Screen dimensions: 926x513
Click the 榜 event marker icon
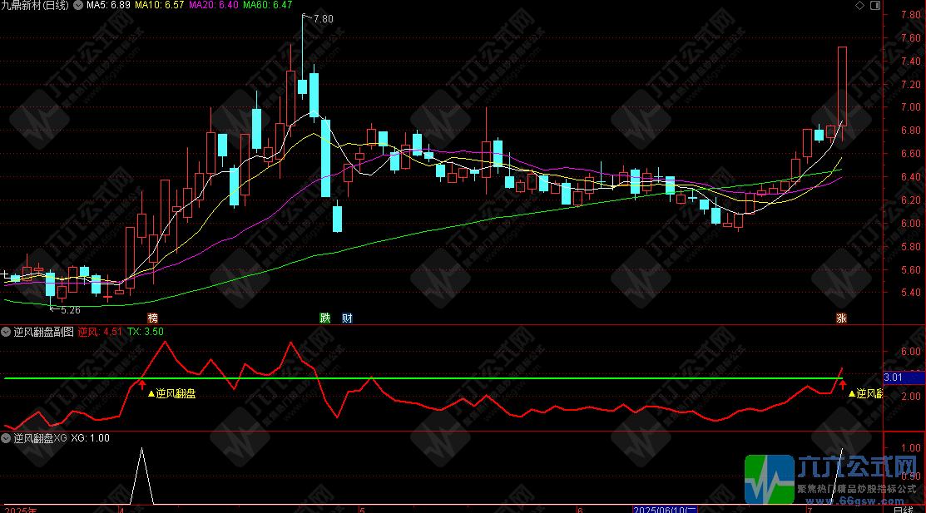tap(152, 318)
